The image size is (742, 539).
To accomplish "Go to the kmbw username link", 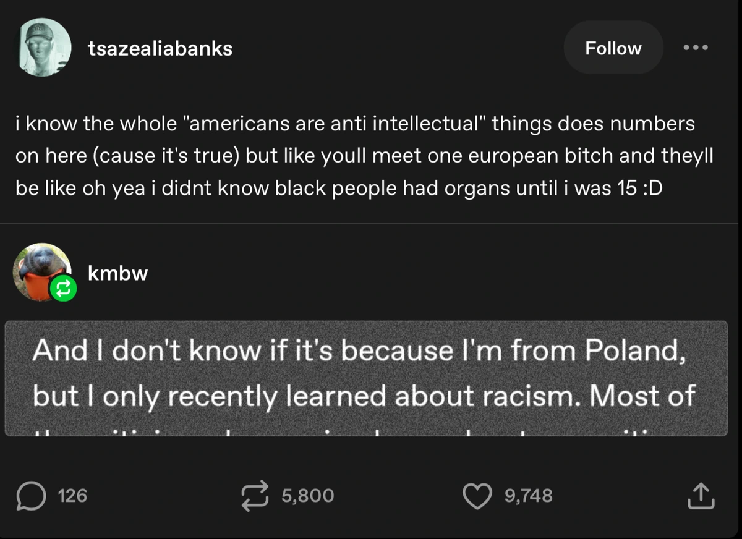I will (x=118, y=273).
